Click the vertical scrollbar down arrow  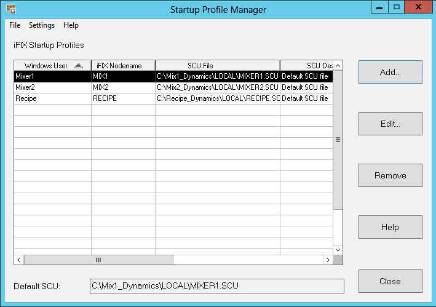pos(338,250)
